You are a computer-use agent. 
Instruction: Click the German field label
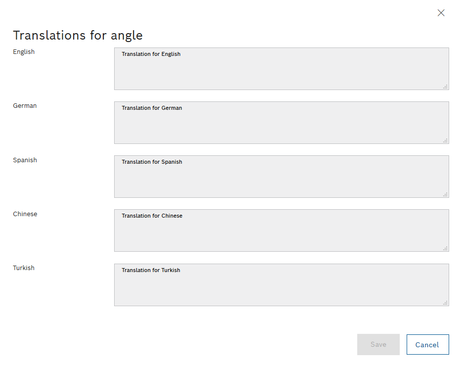pos(25,105)
